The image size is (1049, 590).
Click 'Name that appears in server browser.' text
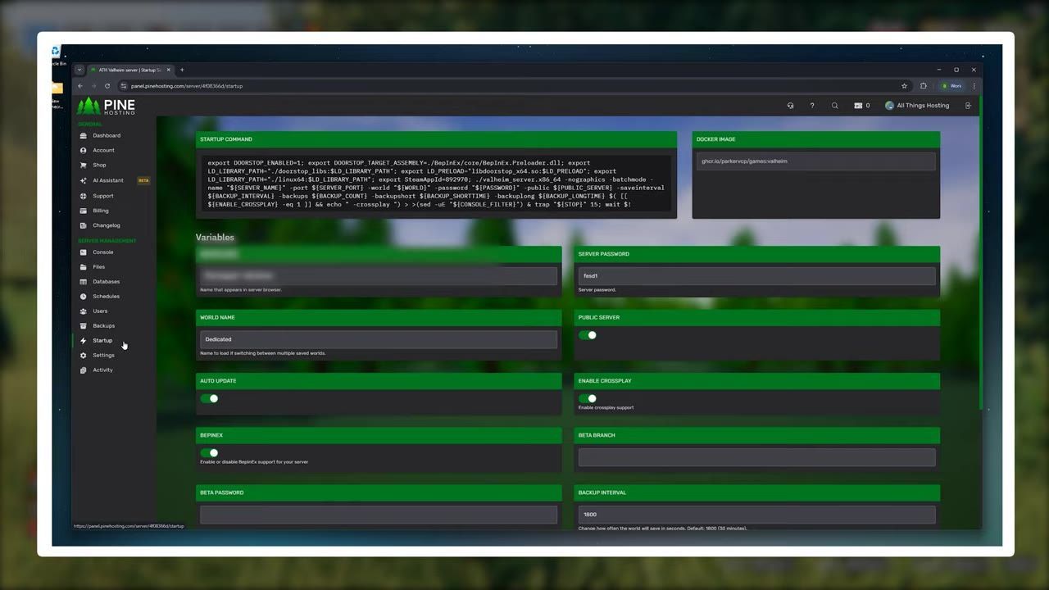click(x=240, y=290)
